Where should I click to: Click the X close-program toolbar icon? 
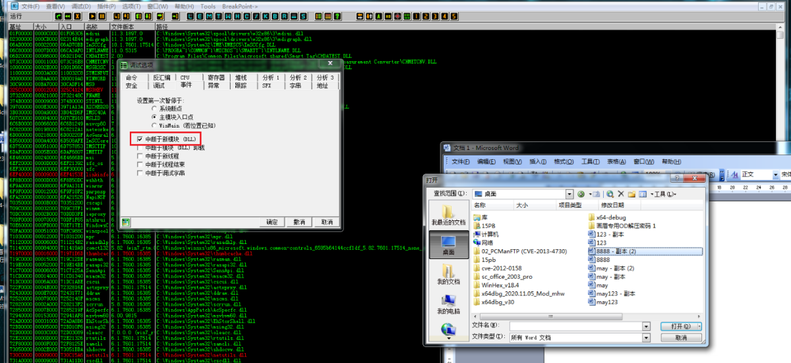(77, 16)
